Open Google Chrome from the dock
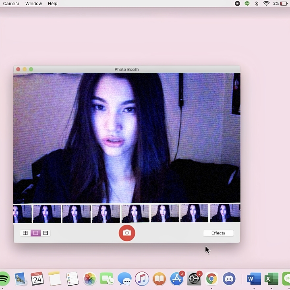Screen dimensions: 290x290 pyautogui.click(x=211, y=279)
